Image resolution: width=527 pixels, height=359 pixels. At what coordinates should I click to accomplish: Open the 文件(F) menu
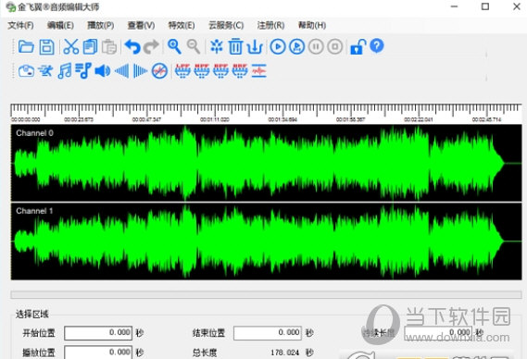point(20,25)
